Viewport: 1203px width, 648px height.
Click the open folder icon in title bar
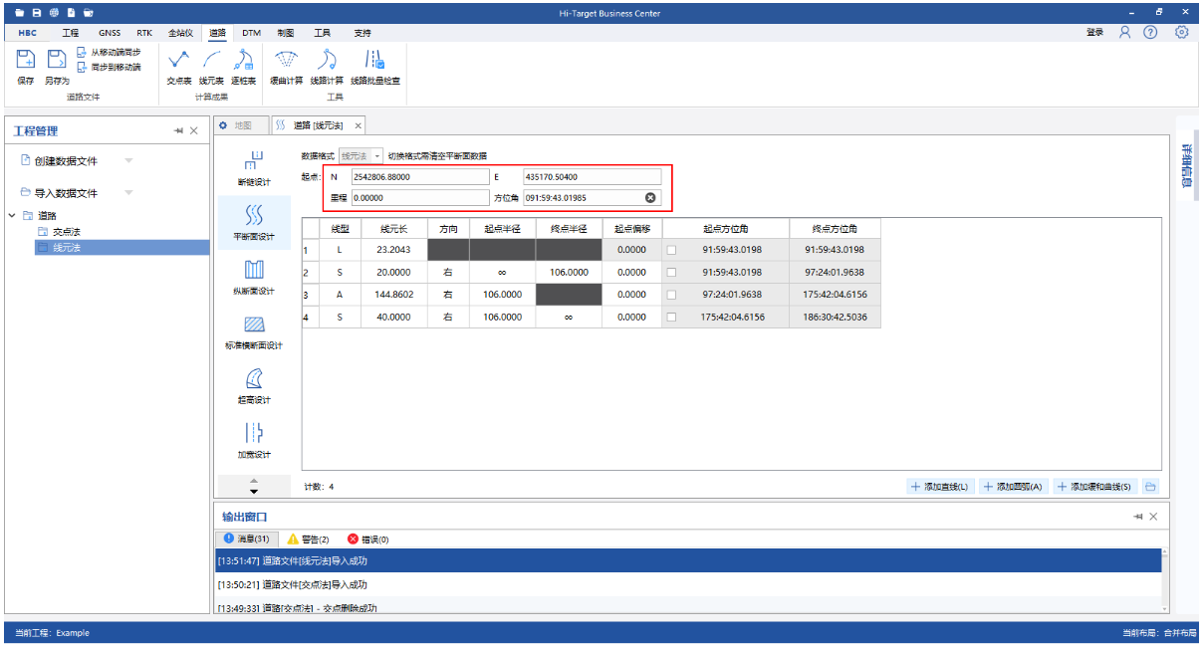pos(19,13)
